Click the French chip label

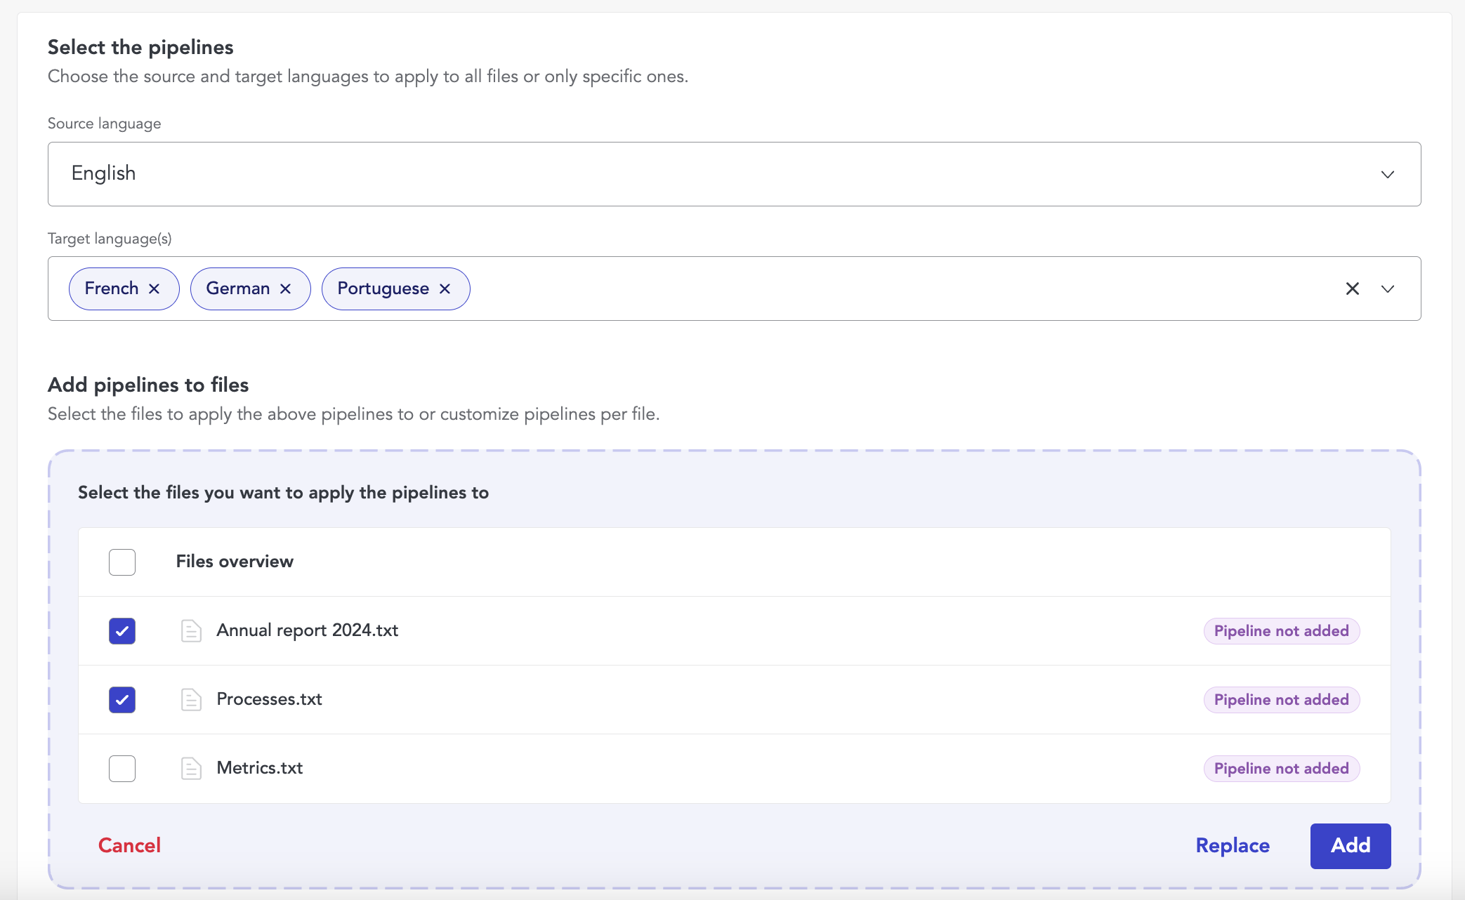point(112,289)
